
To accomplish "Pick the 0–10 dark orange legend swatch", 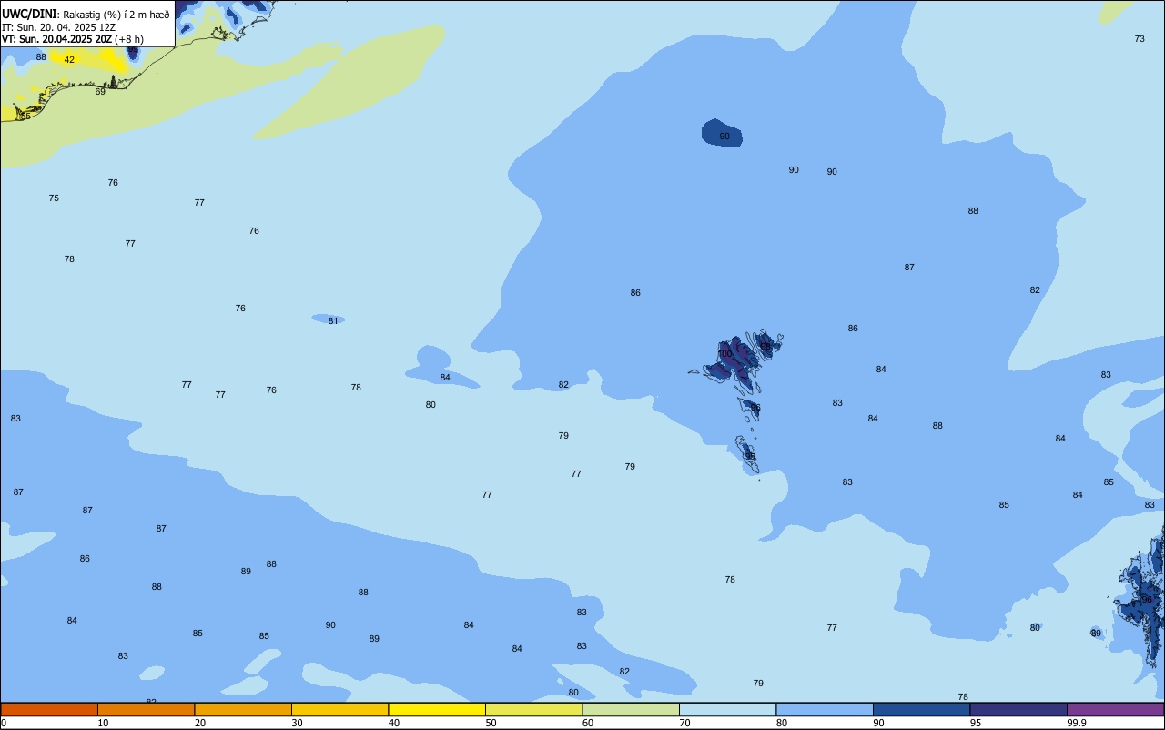I will pos(49,709).
